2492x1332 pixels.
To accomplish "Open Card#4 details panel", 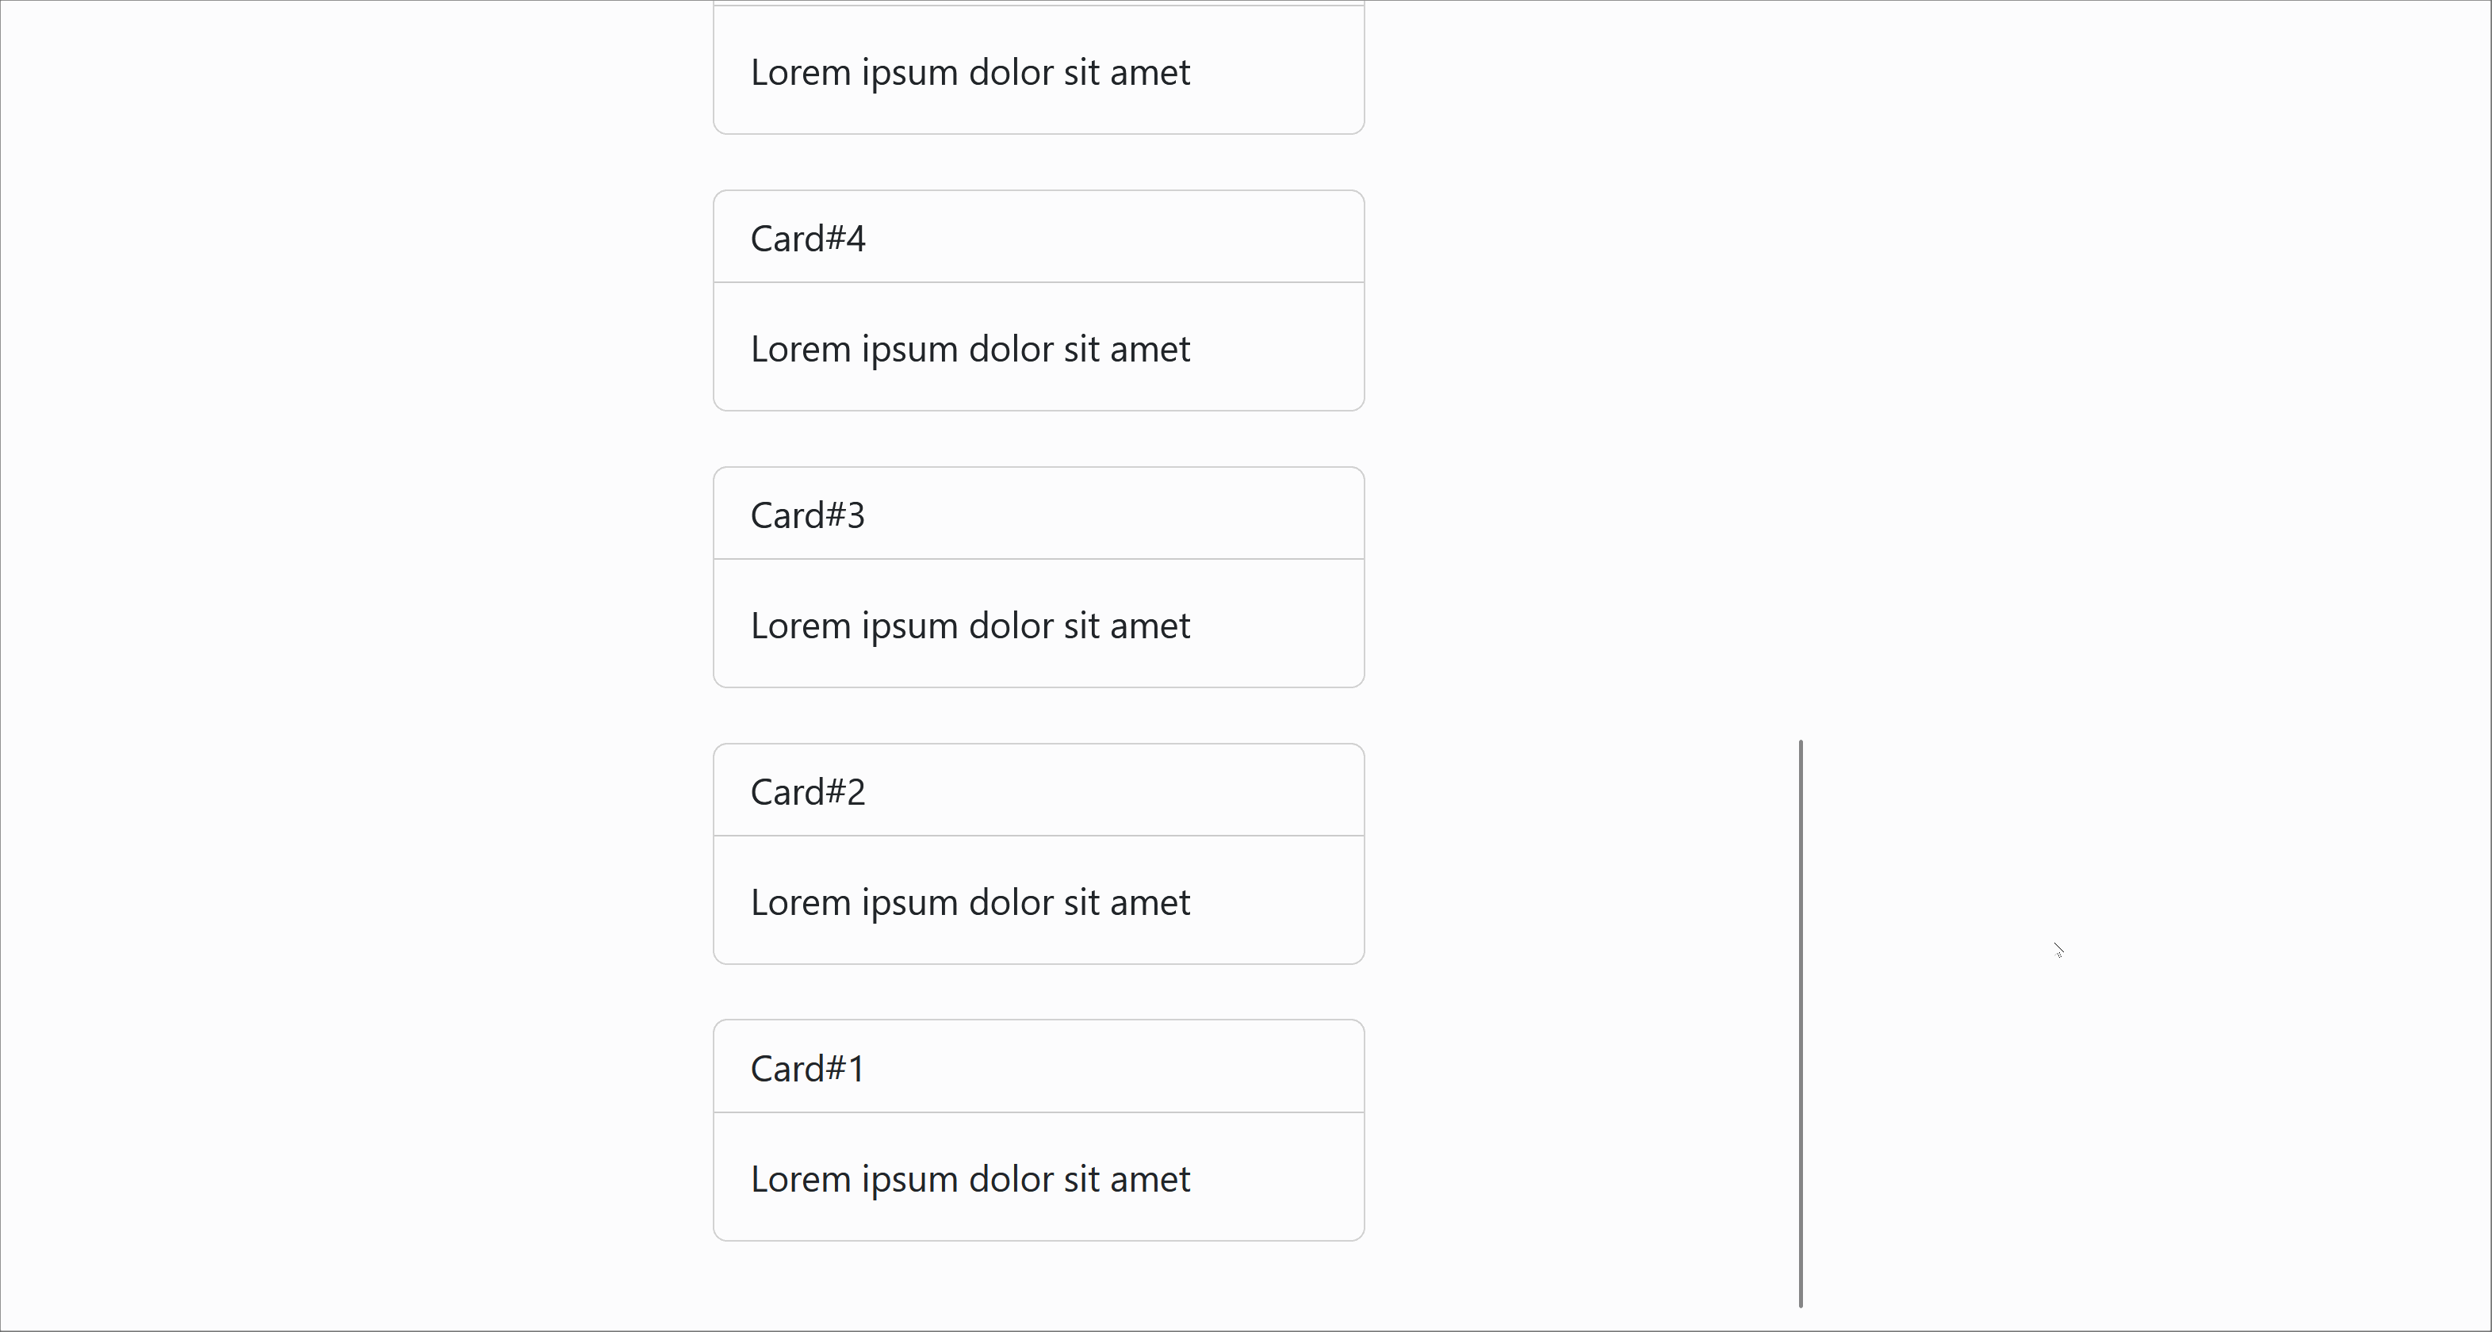I will pyautogui.click(x=1037, y=237).
